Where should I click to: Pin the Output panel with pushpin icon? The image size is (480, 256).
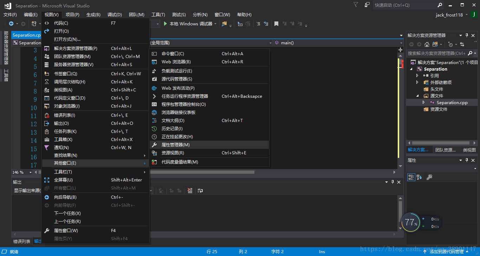pos(393,182)
